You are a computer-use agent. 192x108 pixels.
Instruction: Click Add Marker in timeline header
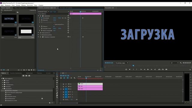(71, 78)
